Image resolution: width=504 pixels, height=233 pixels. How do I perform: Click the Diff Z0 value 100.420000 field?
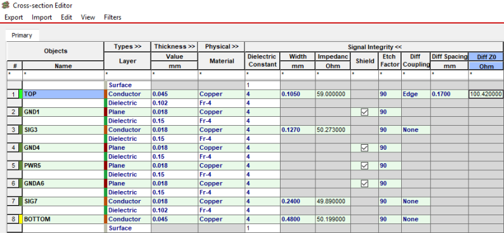[x=486, y=94]
